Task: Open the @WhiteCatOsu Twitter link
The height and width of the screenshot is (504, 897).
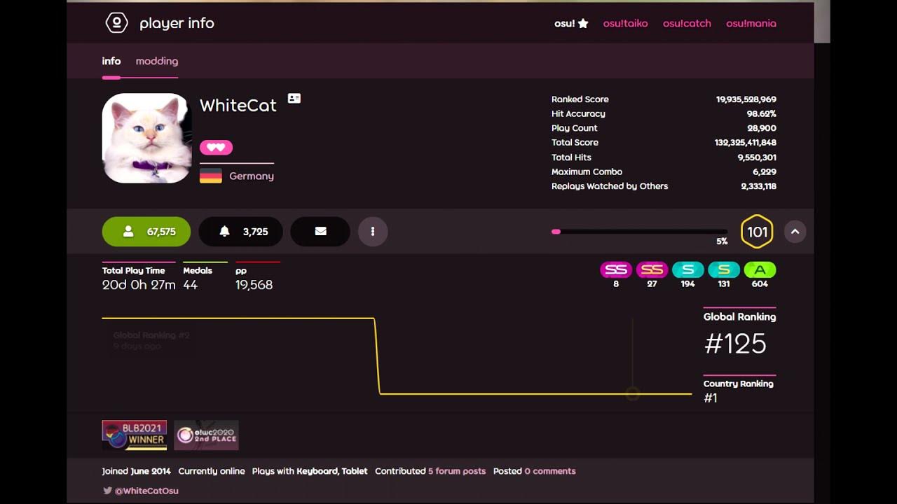Action: point(146,491)
